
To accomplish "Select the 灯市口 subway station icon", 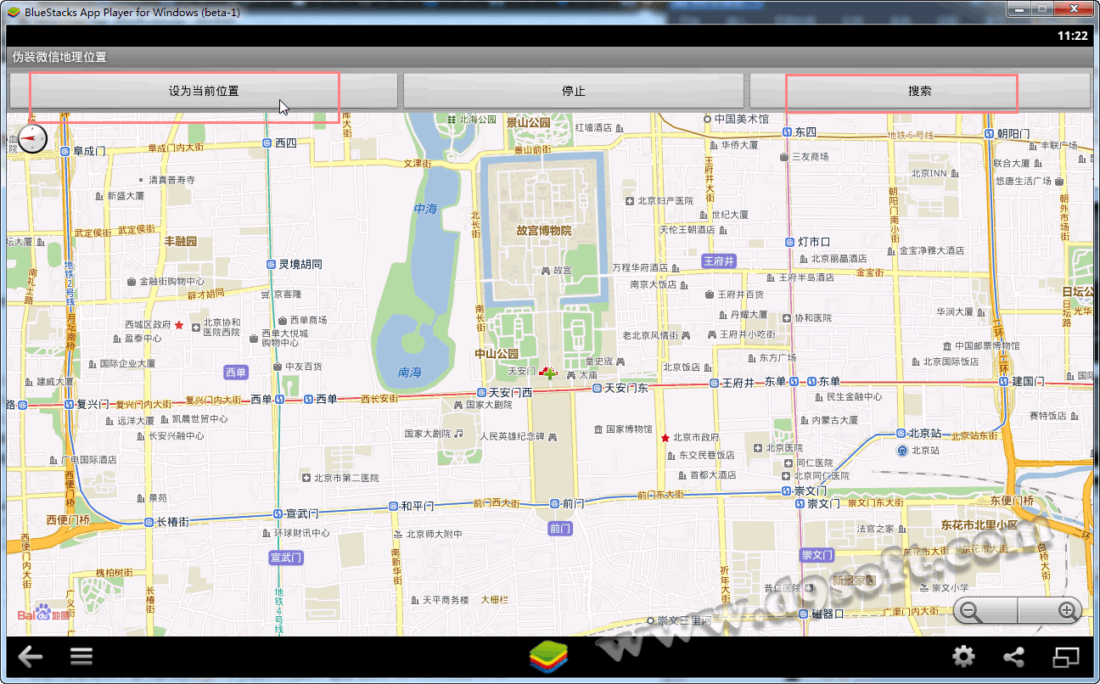I will (790, 242).
